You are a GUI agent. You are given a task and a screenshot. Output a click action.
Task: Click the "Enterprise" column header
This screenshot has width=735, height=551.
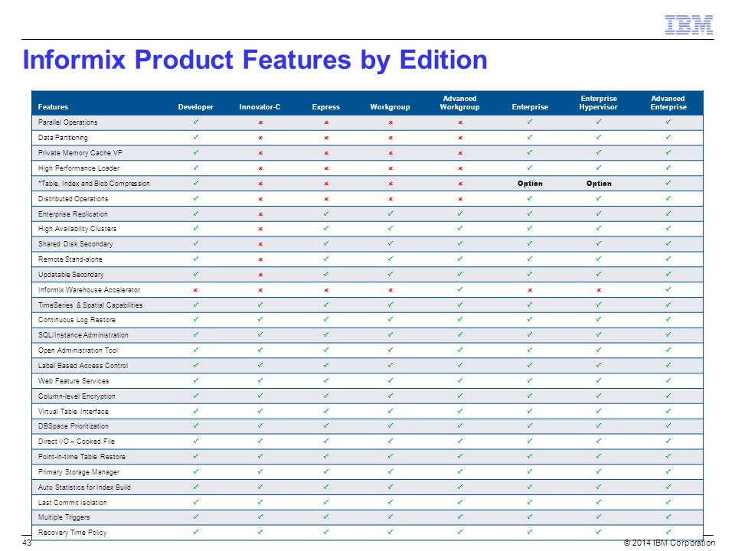click(530, 107)
